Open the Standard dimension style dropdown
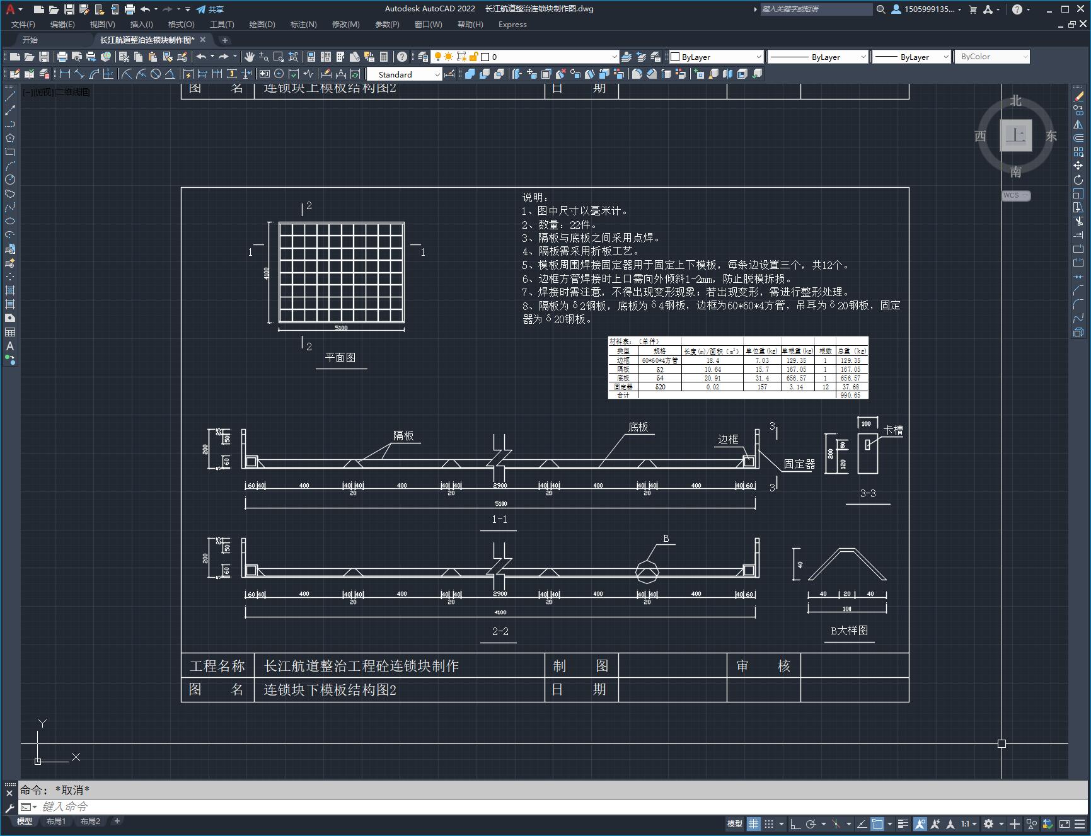 tap(404, 74)
